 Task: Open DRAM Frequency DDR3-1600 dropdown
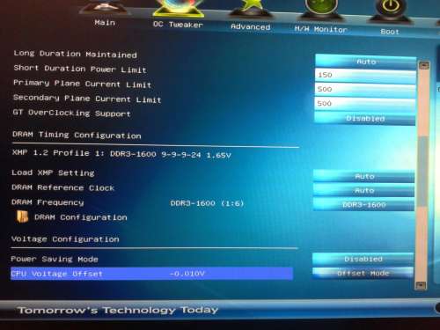[363, 204]
